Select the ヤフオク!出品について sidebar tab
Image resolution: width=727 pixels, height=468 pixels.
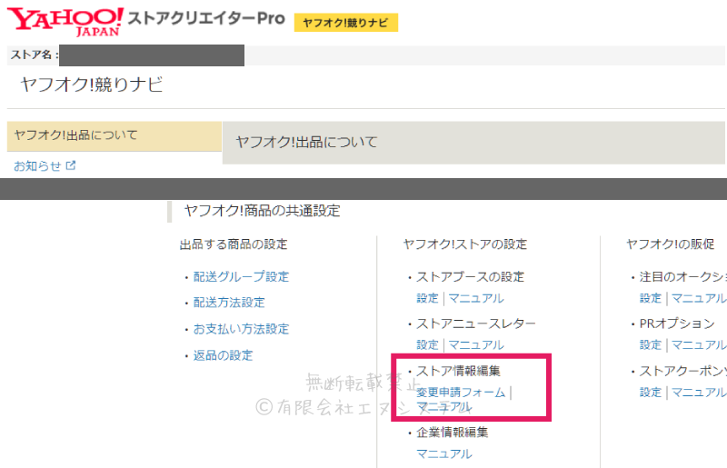(115, 135)
